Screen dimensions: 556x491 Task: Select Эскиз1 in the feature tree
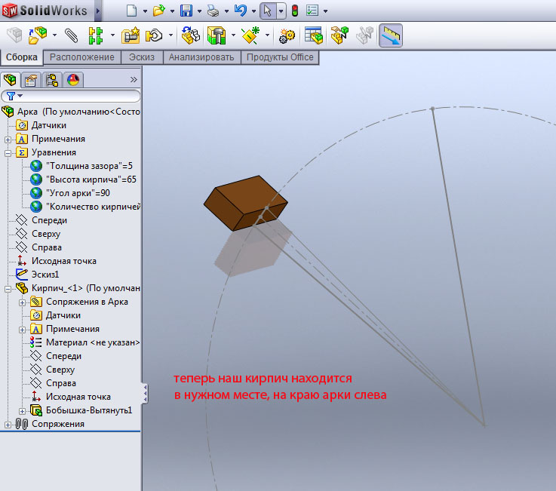tap(45, 275)
